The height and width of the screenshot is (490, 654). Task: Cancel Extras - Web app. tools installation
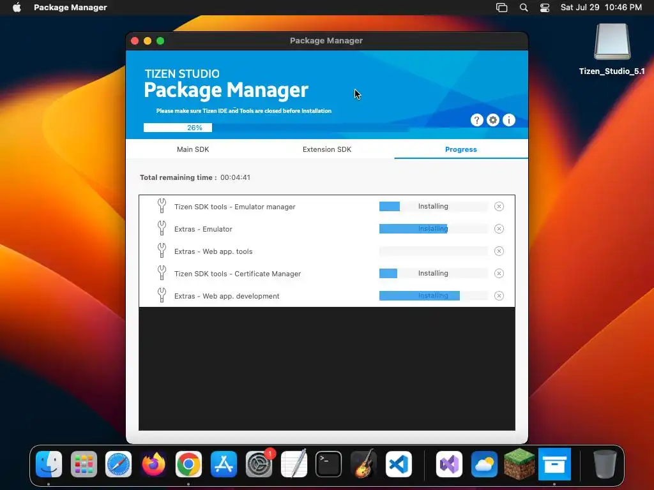[x=499, y=251]
